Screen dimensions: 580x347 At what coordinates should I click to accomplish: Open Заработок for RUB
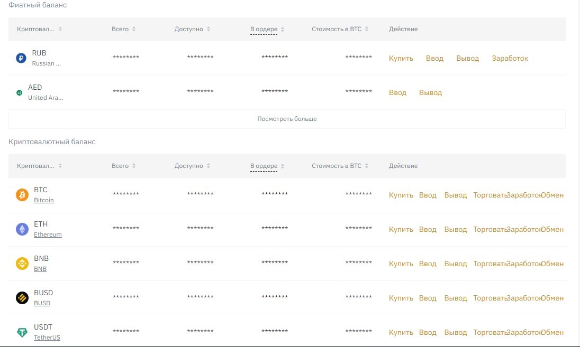(510, 58)
